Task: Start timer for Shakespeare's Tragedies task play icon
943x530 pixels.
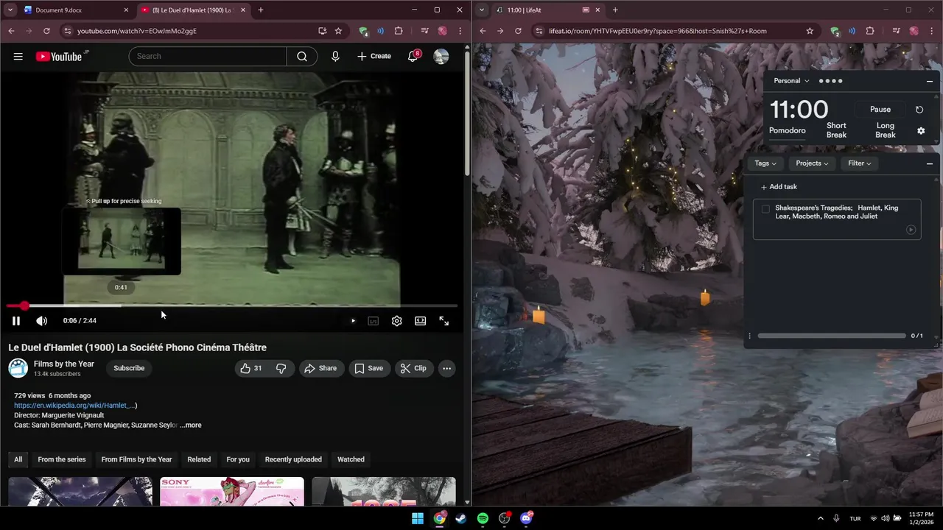Action: [x=911, y=230]
